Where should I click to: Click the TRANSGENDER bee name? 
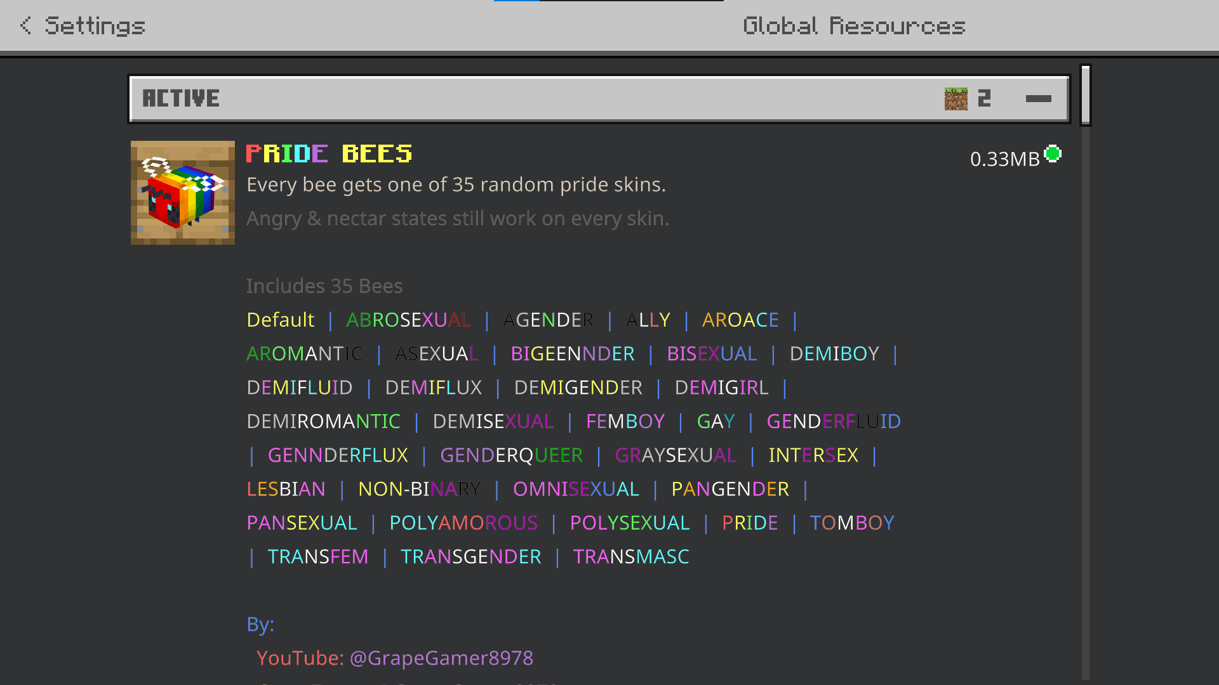pos(470,557)
